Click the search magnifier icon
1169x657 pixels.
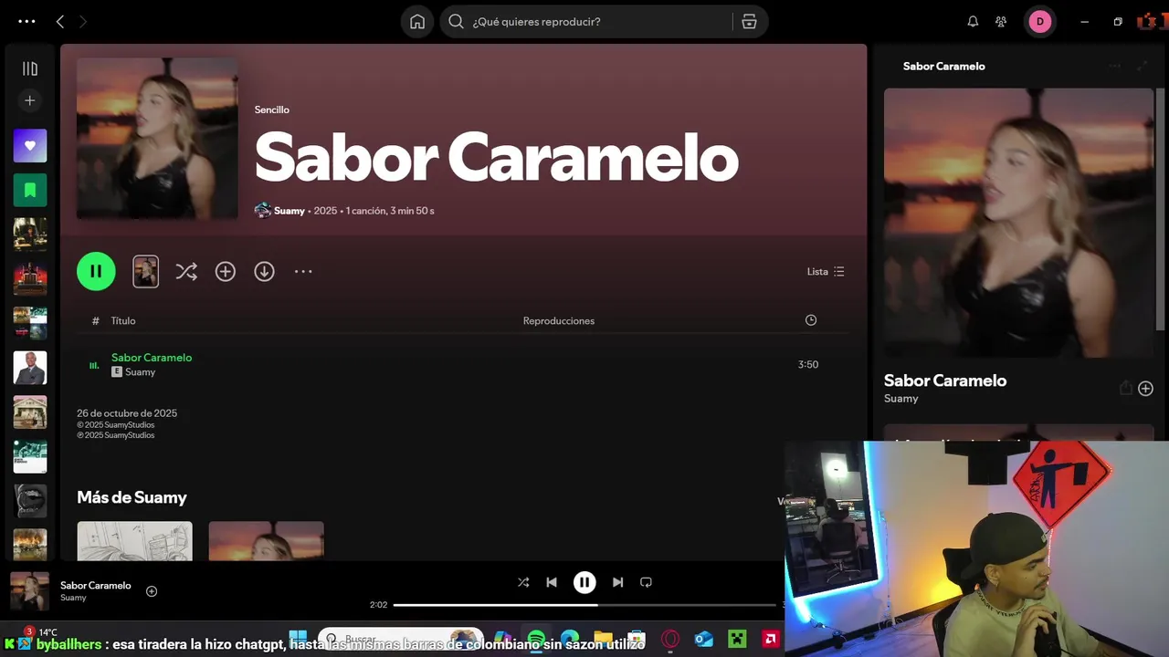point(456,22)
